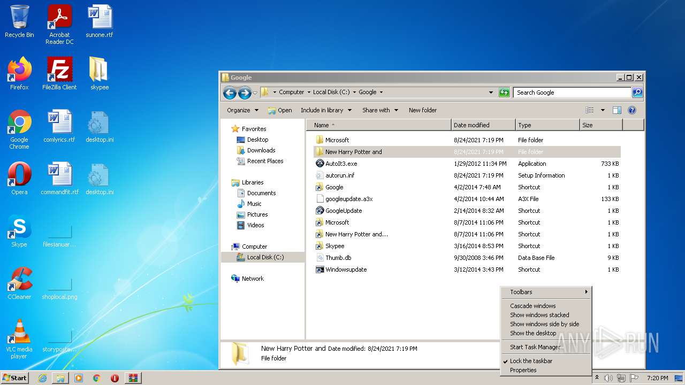Screen dimensions: 685x385
Task: Choose Show the desktop menu entry
Action: pyautogui.click(x=546, y=333)
